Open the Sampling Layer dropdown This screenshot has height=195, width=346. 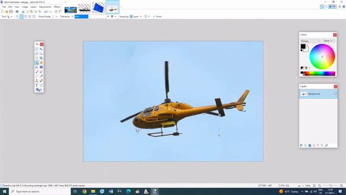click(136, 17)
